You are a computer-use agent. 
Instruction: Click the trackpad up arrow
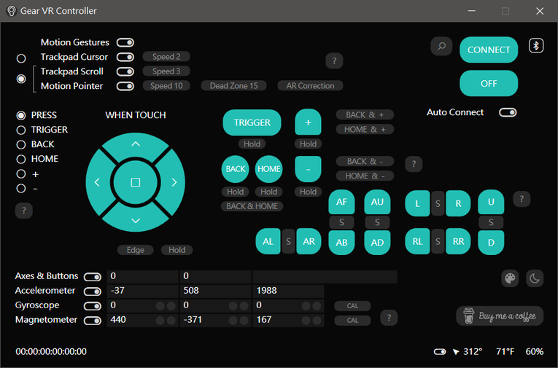136,144
